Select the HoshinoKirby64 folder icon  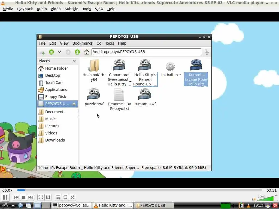(94, 65)
